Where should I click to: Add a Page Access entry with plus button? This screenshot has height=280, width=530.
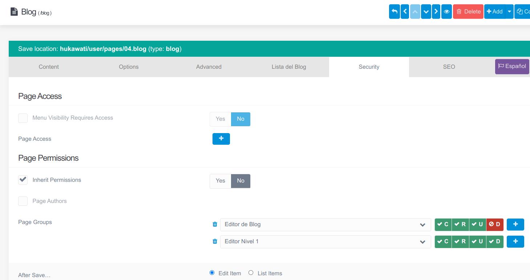[221, 139]
